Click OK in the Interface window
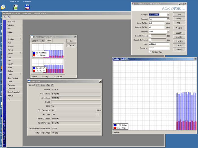Image resolution: width=198 pixels, height=148 pixels. [71, 41]
